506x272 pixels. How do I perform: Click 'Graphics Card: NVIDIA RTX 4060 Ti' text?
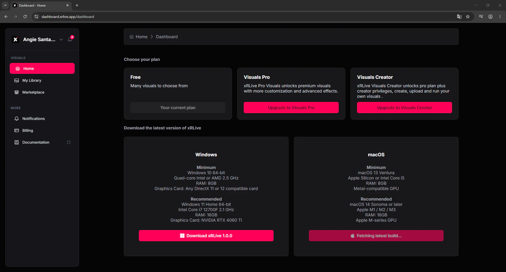tap(206, 220)
